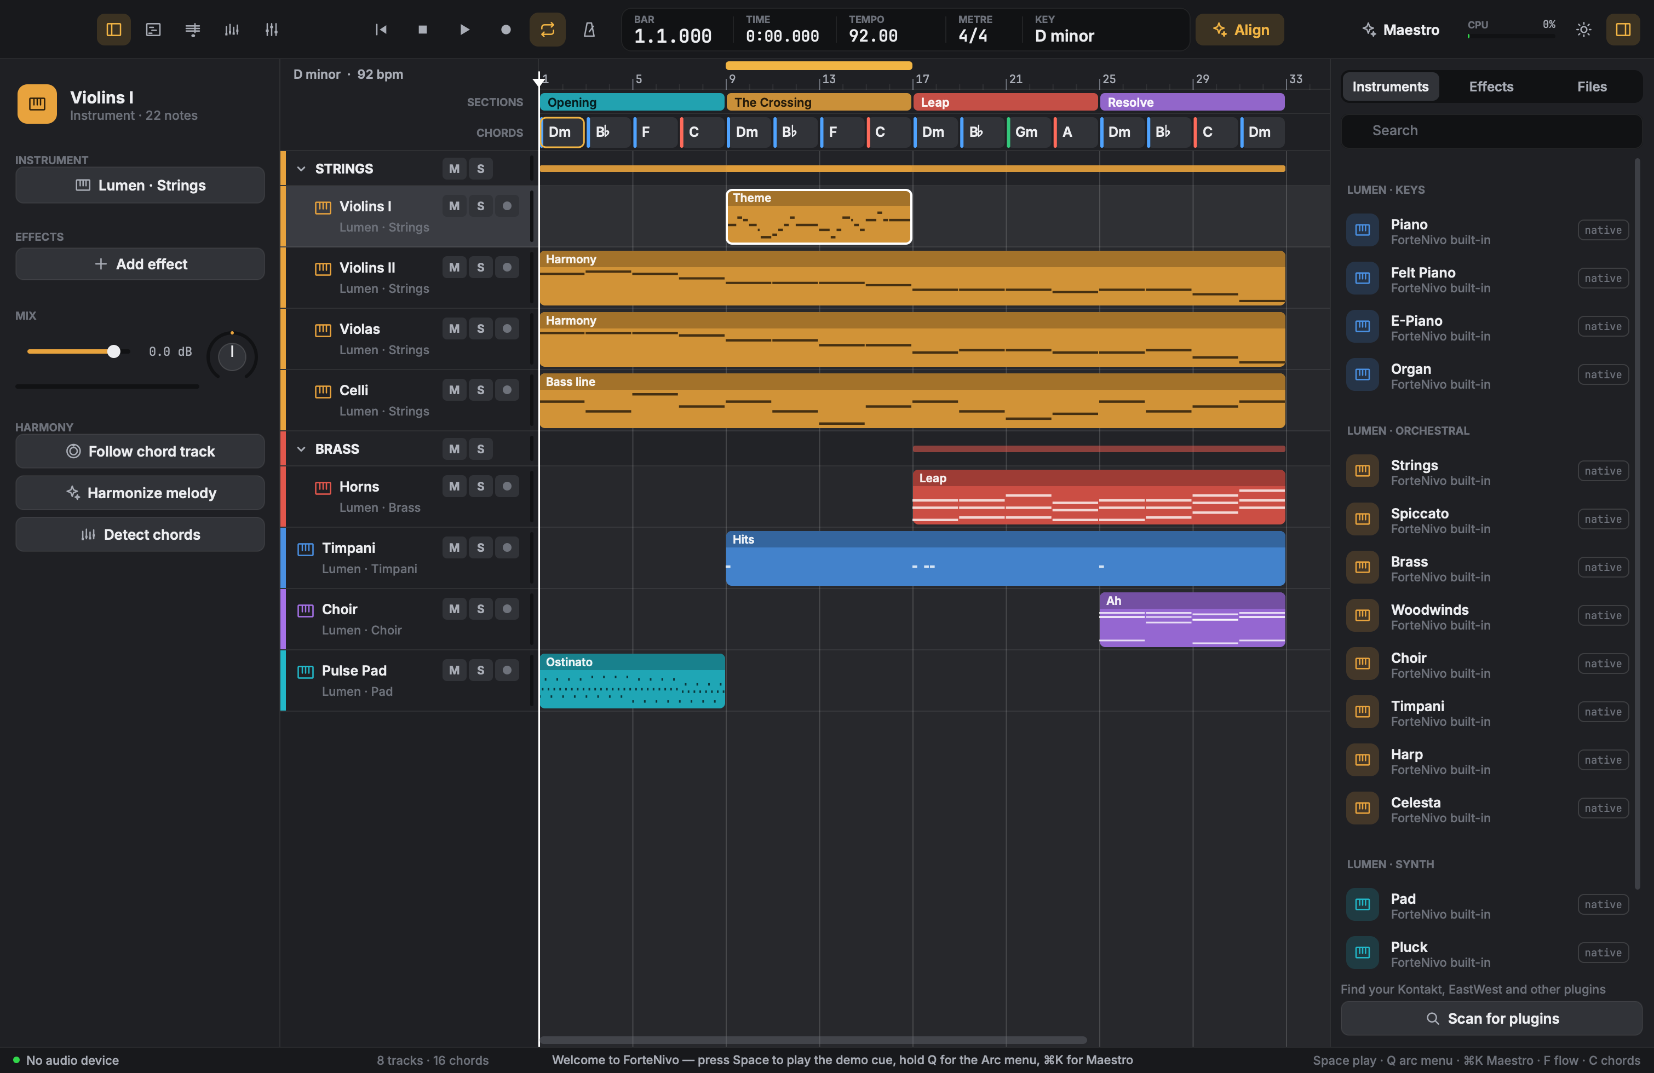Record-arm the Violas track
Screen dimensions: 1654x1073
[x=507, y=328]
